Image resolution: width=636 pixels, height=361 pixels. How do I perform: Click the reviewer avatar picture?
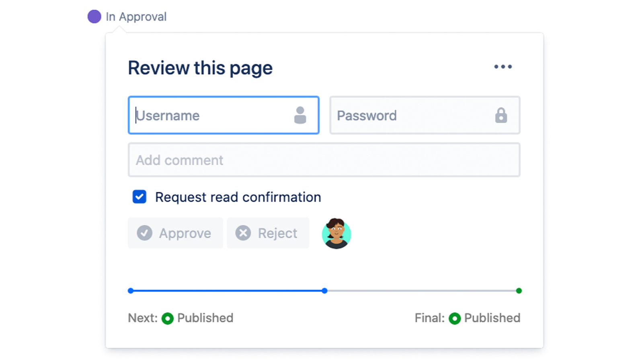click(336, 233)
